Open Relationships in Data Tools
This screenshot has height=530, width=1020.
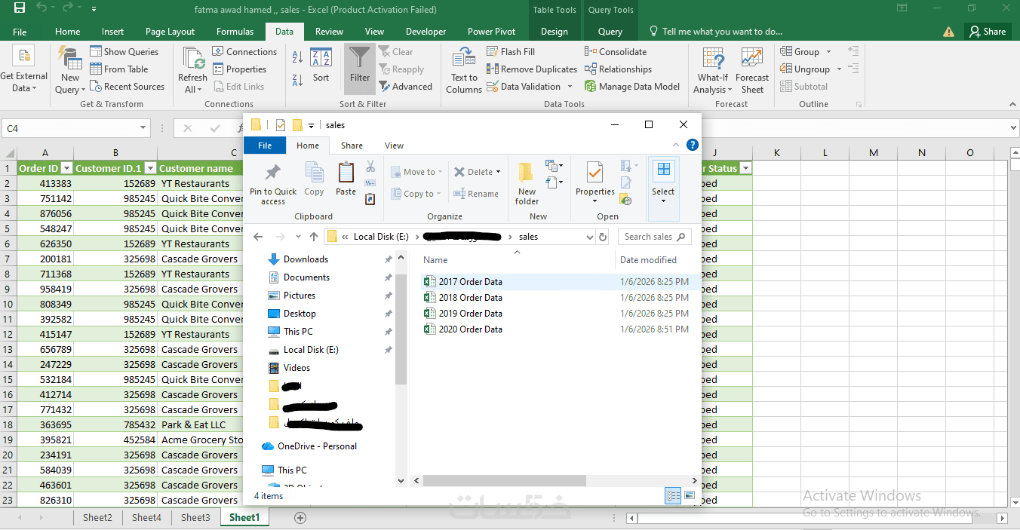618,69
